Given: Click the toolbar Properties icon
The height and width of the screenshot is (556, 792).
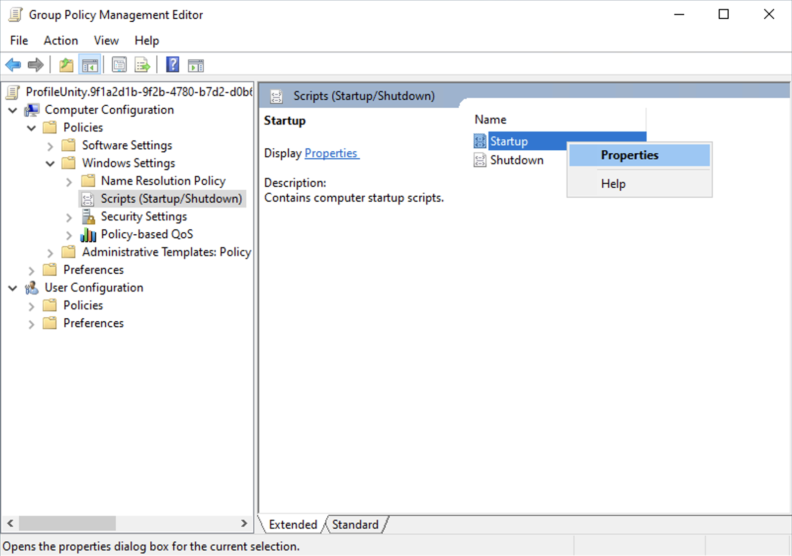Looking at the screenshot, I should click(x=119, y=65).
